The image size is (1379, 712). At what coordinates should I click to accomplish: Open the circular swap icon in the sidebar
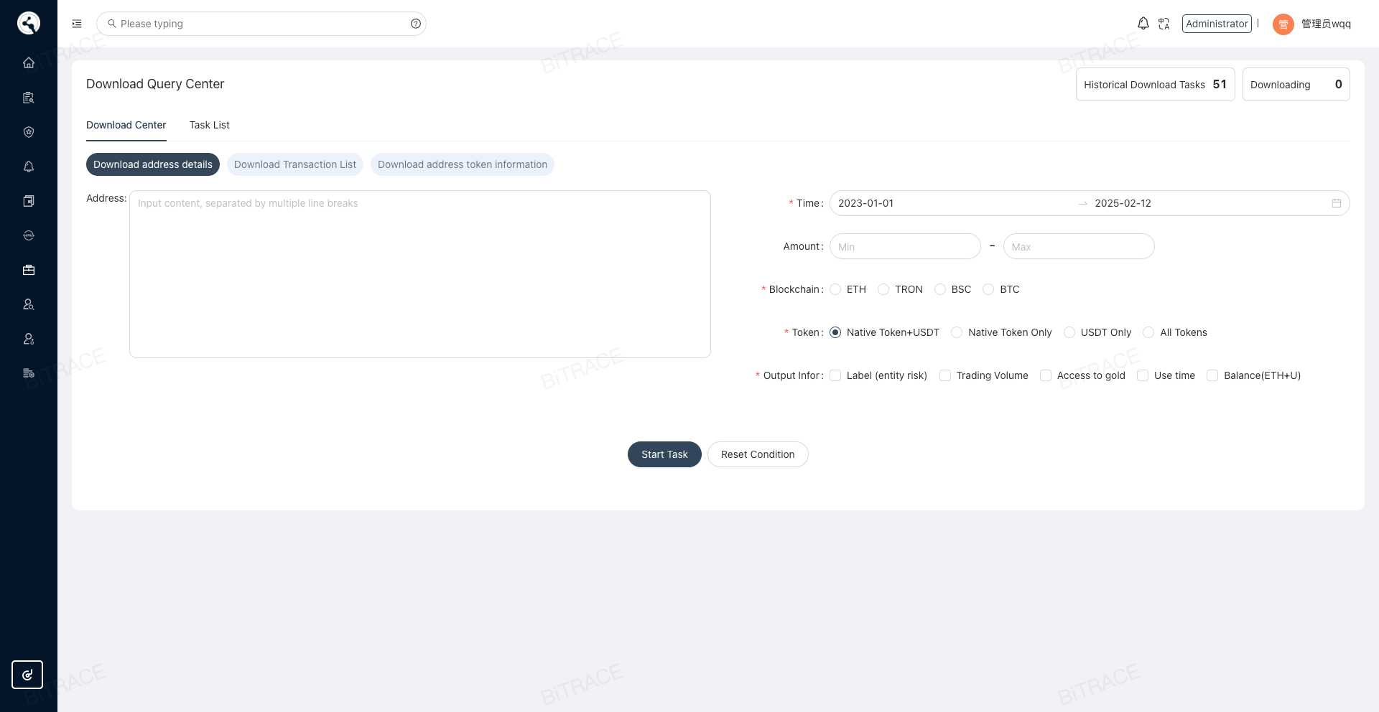click(x=29, y=235)
